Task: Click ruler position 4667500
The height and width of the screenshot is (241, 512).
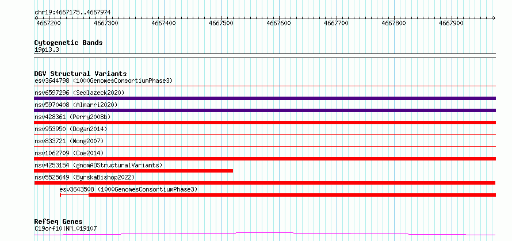Action: 221,23
